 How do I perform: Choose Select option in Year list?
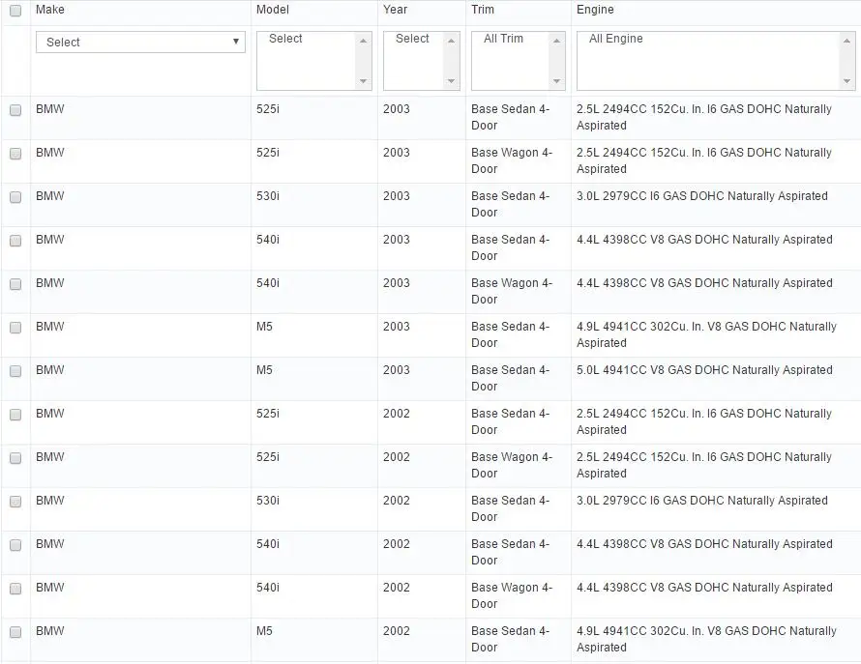point(412,39)
